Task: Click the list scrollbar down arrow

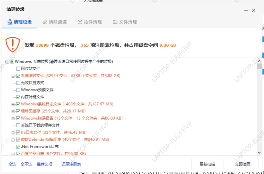Action: coord(259,153)
